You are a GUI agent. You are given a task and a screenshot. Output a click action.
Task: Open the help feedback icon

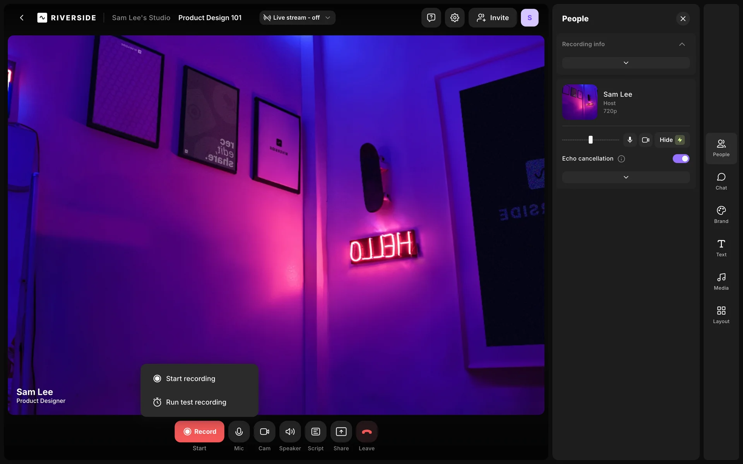(431, 18)
